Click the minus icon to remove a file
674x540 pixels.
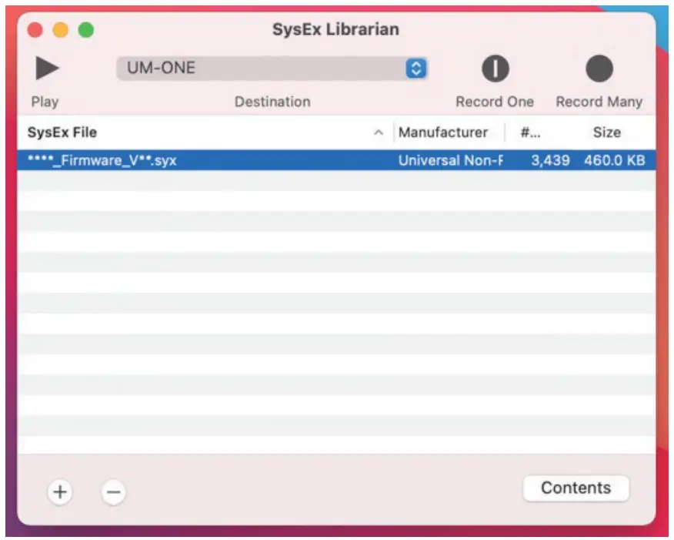coord(113,491)
